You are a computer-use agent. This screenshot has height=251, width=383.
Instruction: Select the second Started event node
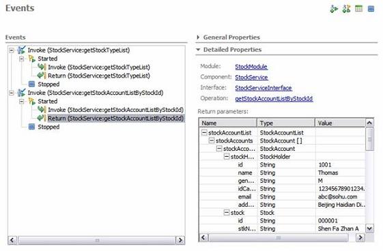[43, 101]
